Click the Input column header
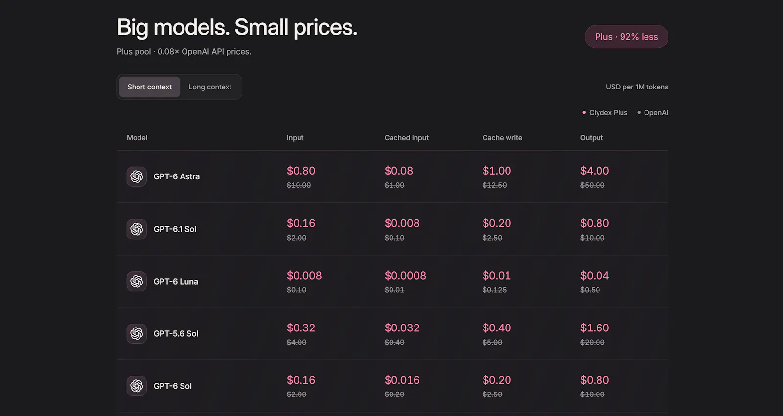The width and height of the screenshot is (783, 416). point(295,138)
